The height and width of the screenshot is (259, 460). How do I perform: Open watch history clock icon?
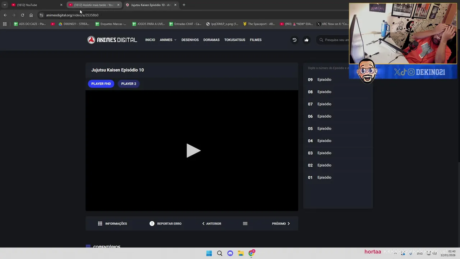294,40
